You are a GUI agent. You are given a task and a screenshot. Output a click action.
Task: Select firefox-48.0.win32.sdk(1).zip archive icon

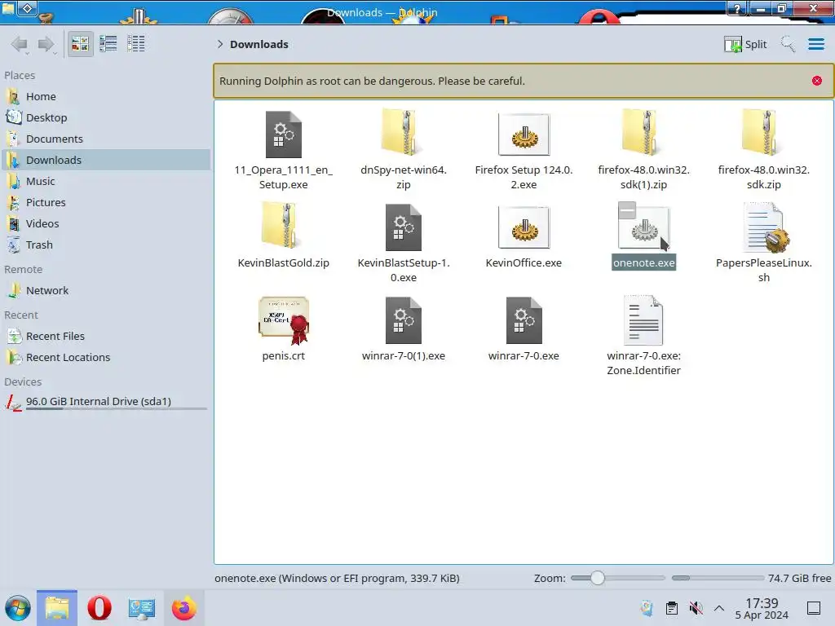(643, 133)
